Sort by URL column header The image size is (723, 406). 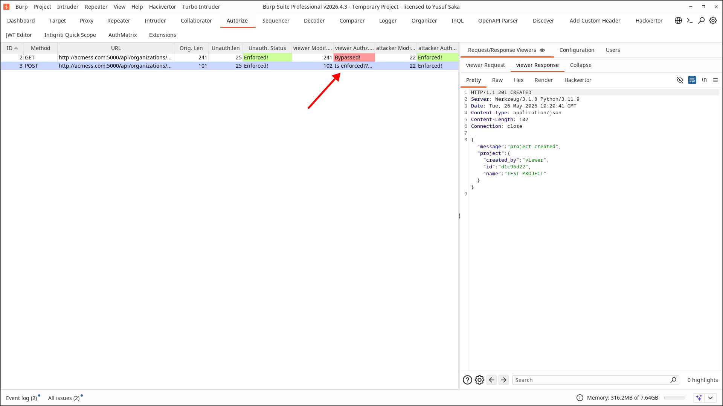(116, 48)
